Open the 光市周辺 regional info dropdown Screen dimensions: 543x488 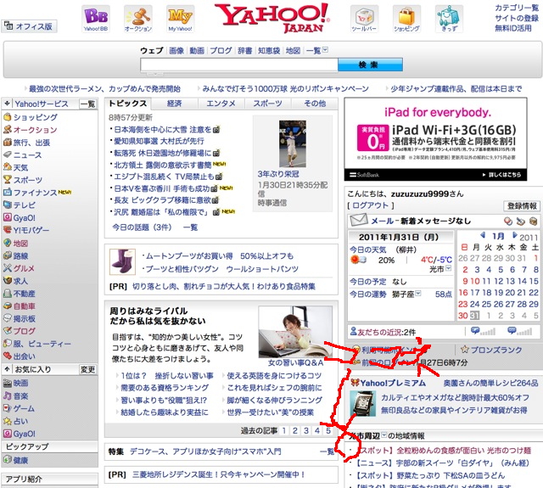384,435
